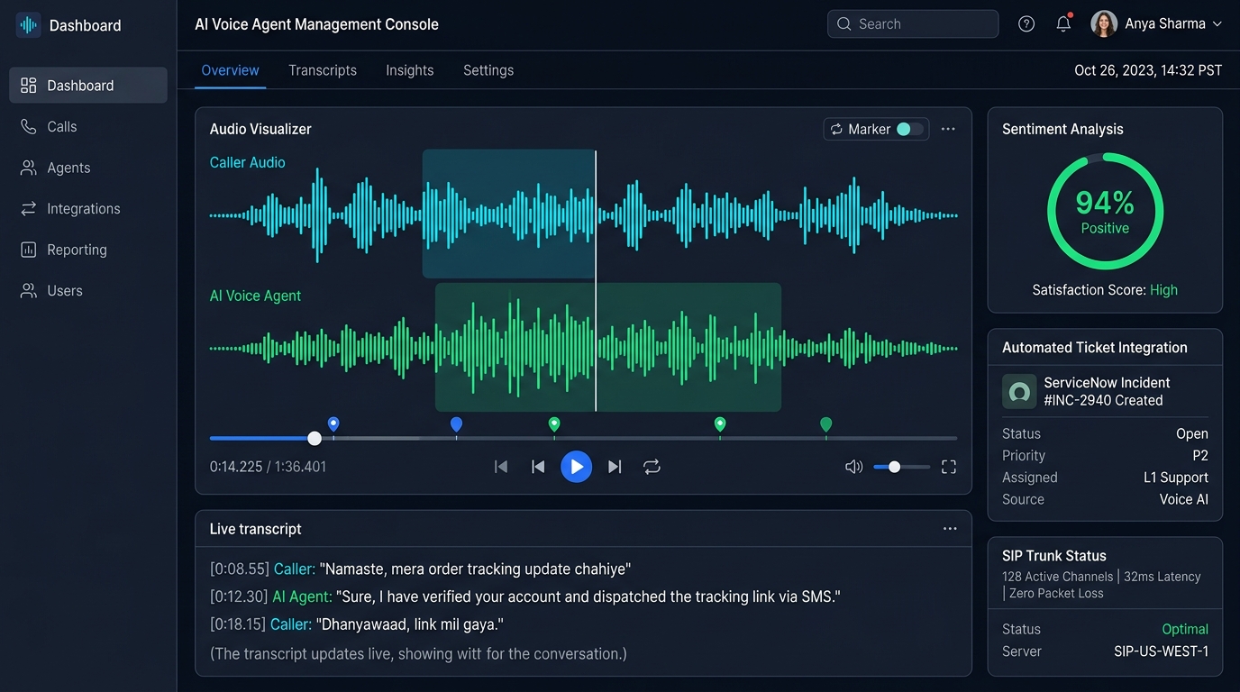The width and height of the screenshot is (1240, 692).
Task: Click the Caller Audio waveform label
Action: [247, 162]
